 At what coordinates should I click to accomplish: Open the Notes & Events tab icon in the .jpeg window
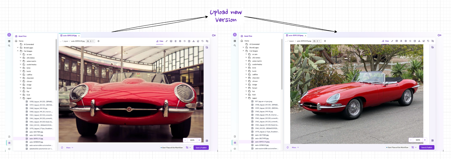[x=424, y=41]
